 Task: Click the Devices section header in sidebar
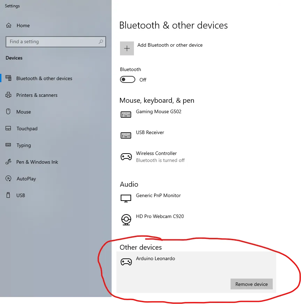[x=14, y=58]
